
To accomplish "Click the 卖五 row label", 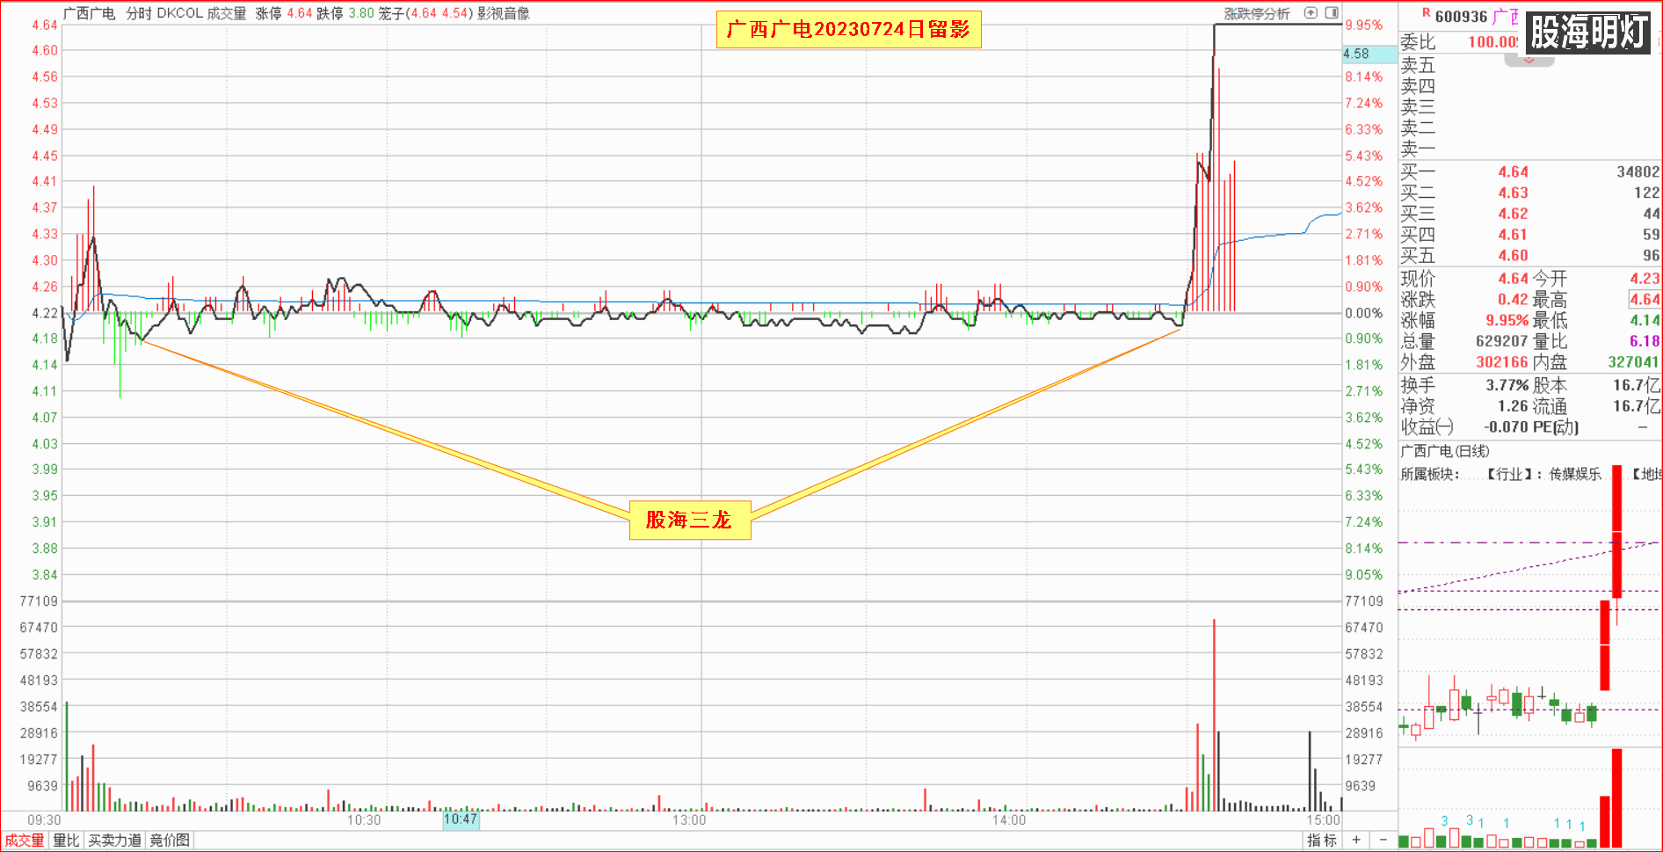I will [x=1418, y=65].
